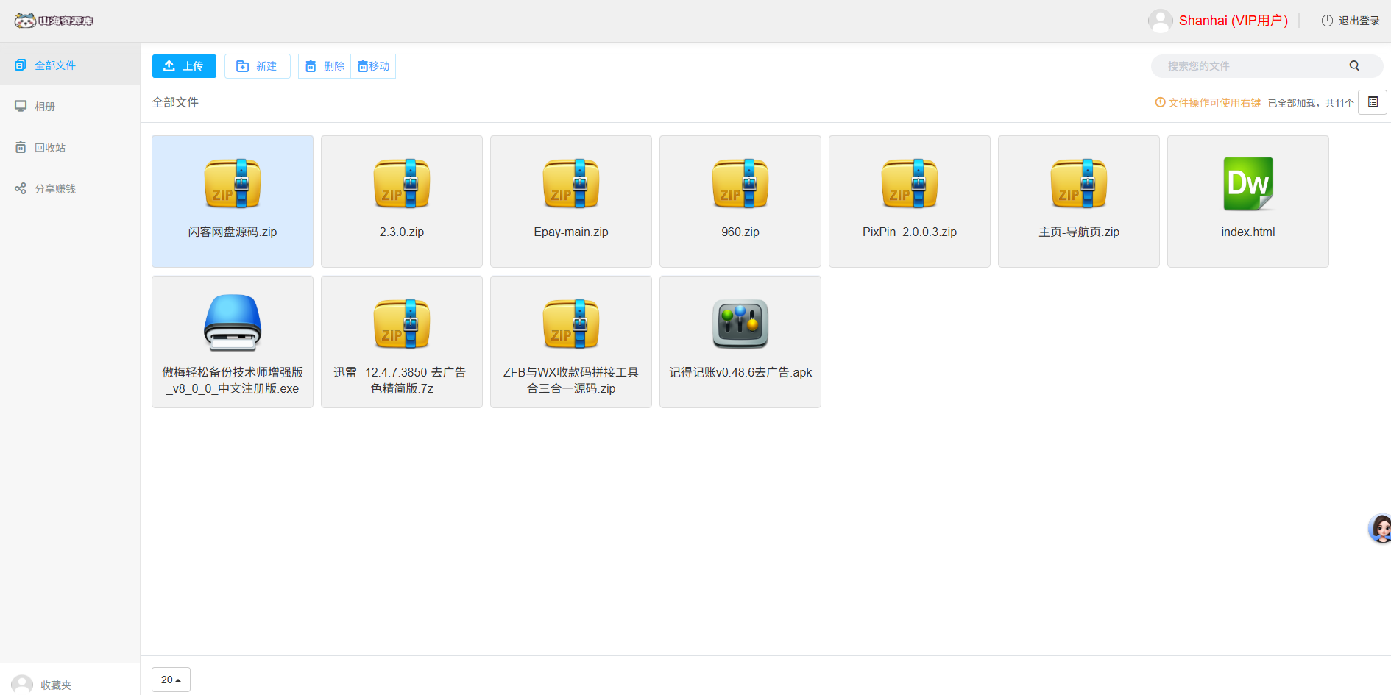Focus the 搜索您的文件 search field

coord(1251,66)
